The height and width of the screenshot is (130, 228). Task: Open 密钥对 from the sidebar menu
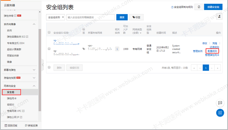pyautogui.click(x=11, y=105)
